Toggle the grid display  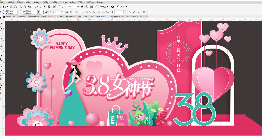pos(92,6)
